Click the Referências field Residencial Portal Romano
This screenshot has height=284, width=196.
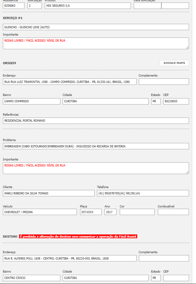[x=96, y=121]
